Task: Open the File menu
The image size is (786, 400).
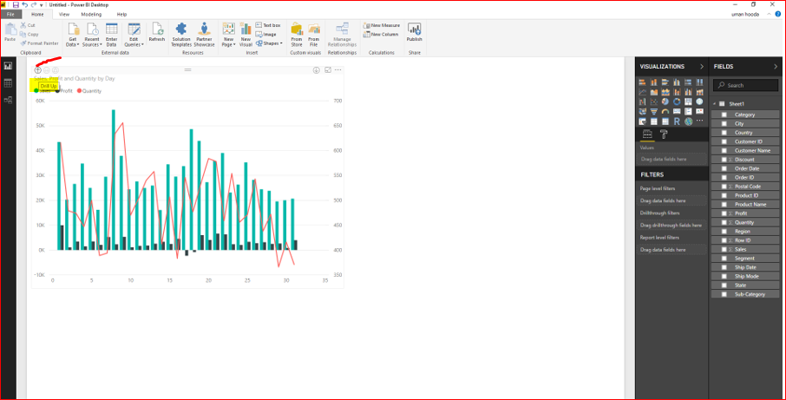Action: pos(10,15)
